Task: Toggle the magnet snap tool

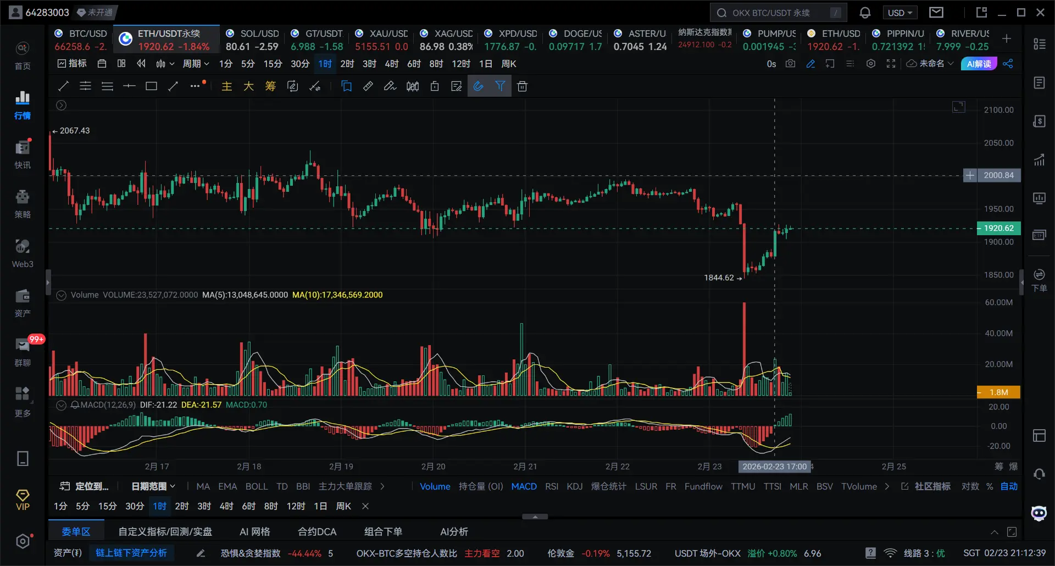Action: tap(479, 86)
